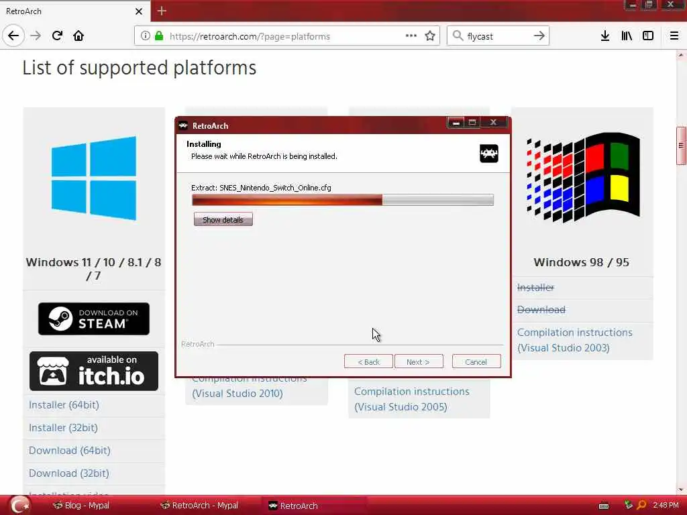This screenshot has width=687, height=515.
Task: Open Visual Studio 2005 compilation instructions
Action: click(412, 399)
